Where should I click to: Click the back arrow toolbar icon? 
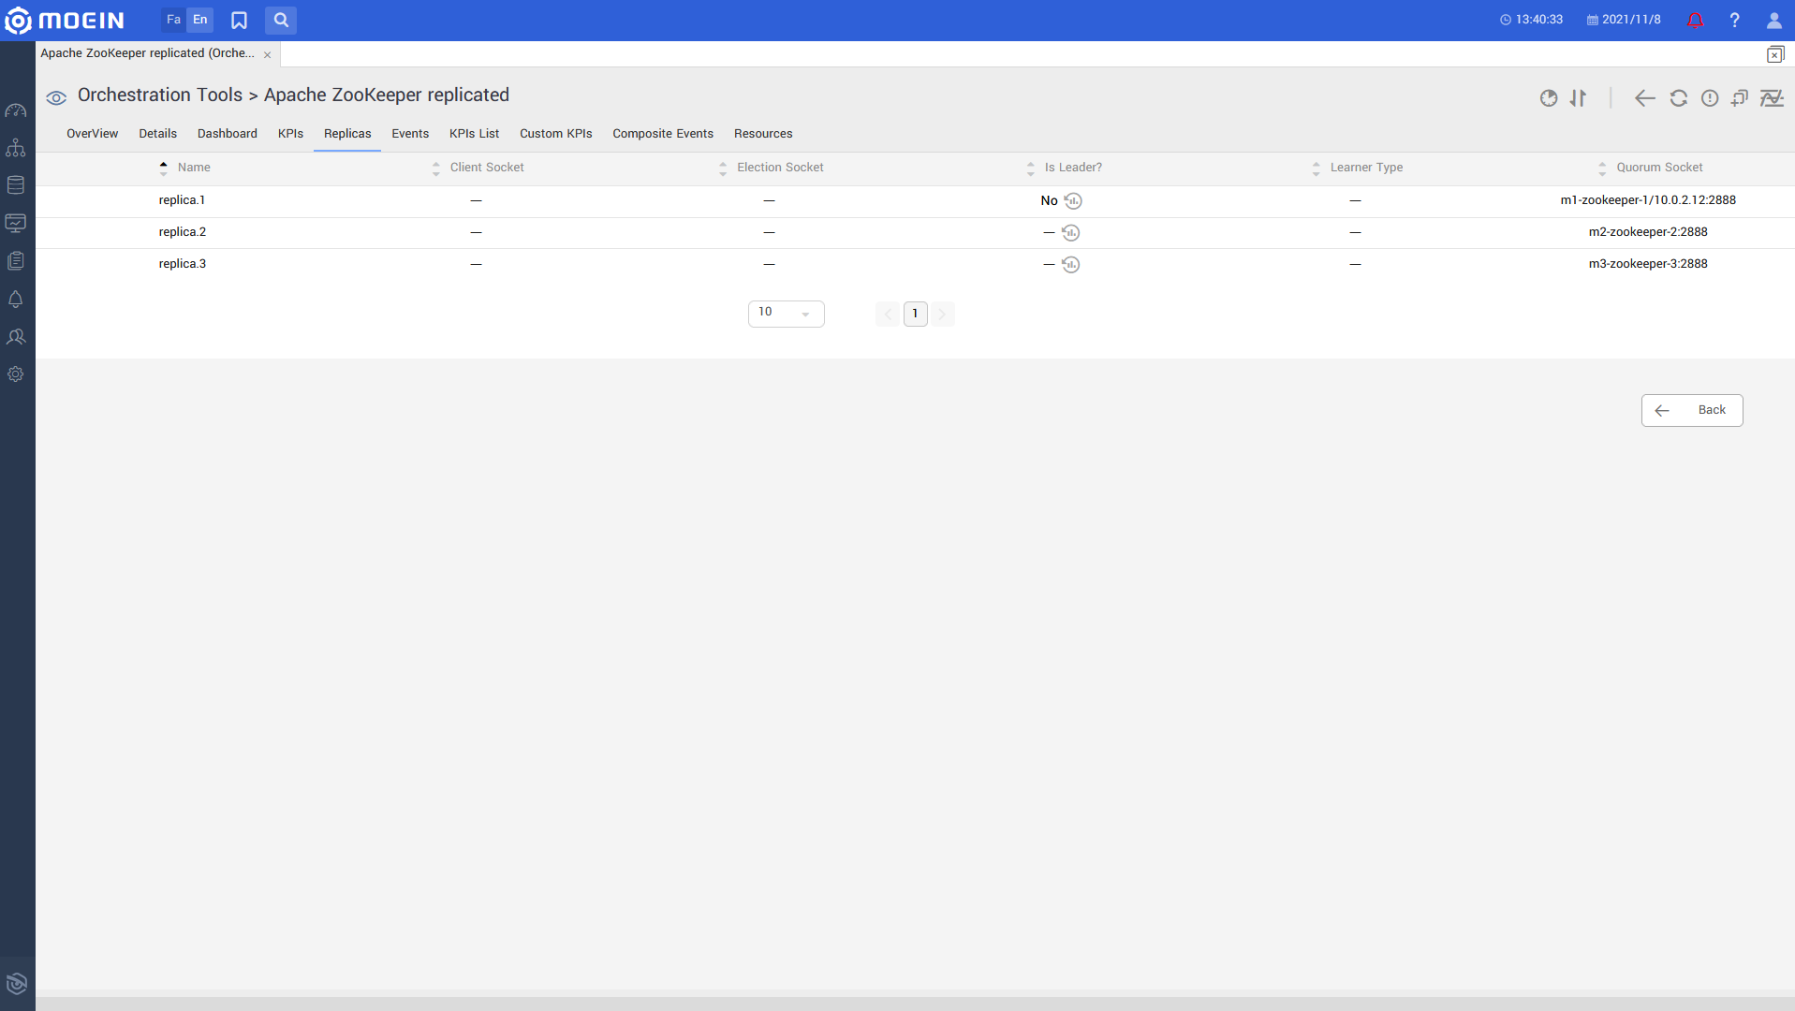[1645, 98]
